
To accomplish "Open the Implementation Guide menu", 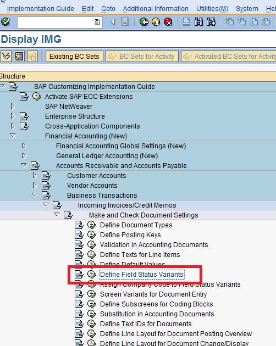I will pyautogui.click(x=41, y=9).
